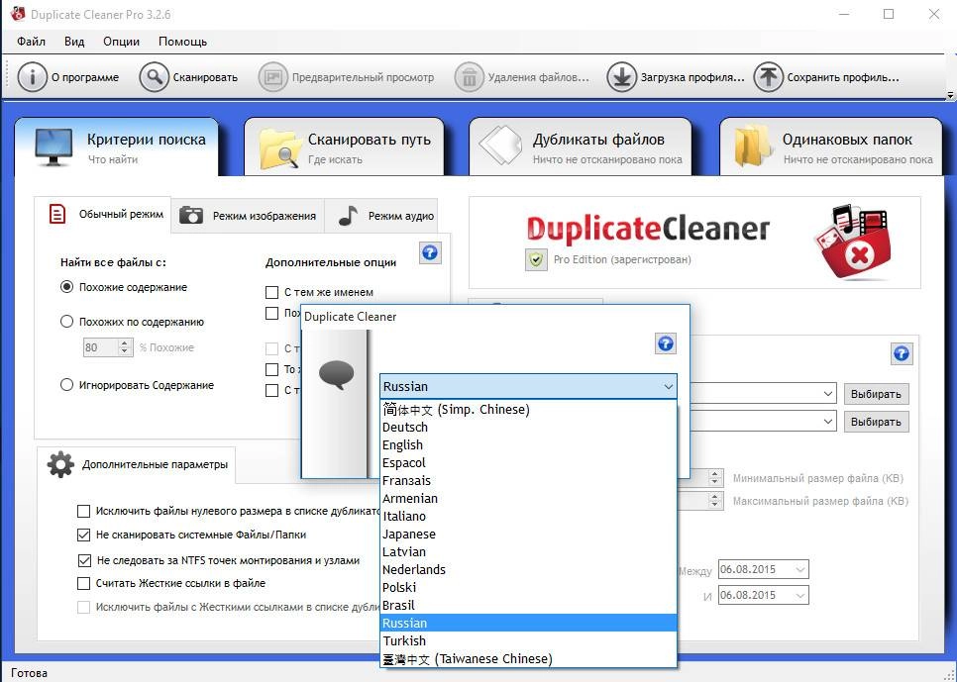Click the camera icon of image mode
This screenshot has height=682, width=957.
click(x=191, y=215)
